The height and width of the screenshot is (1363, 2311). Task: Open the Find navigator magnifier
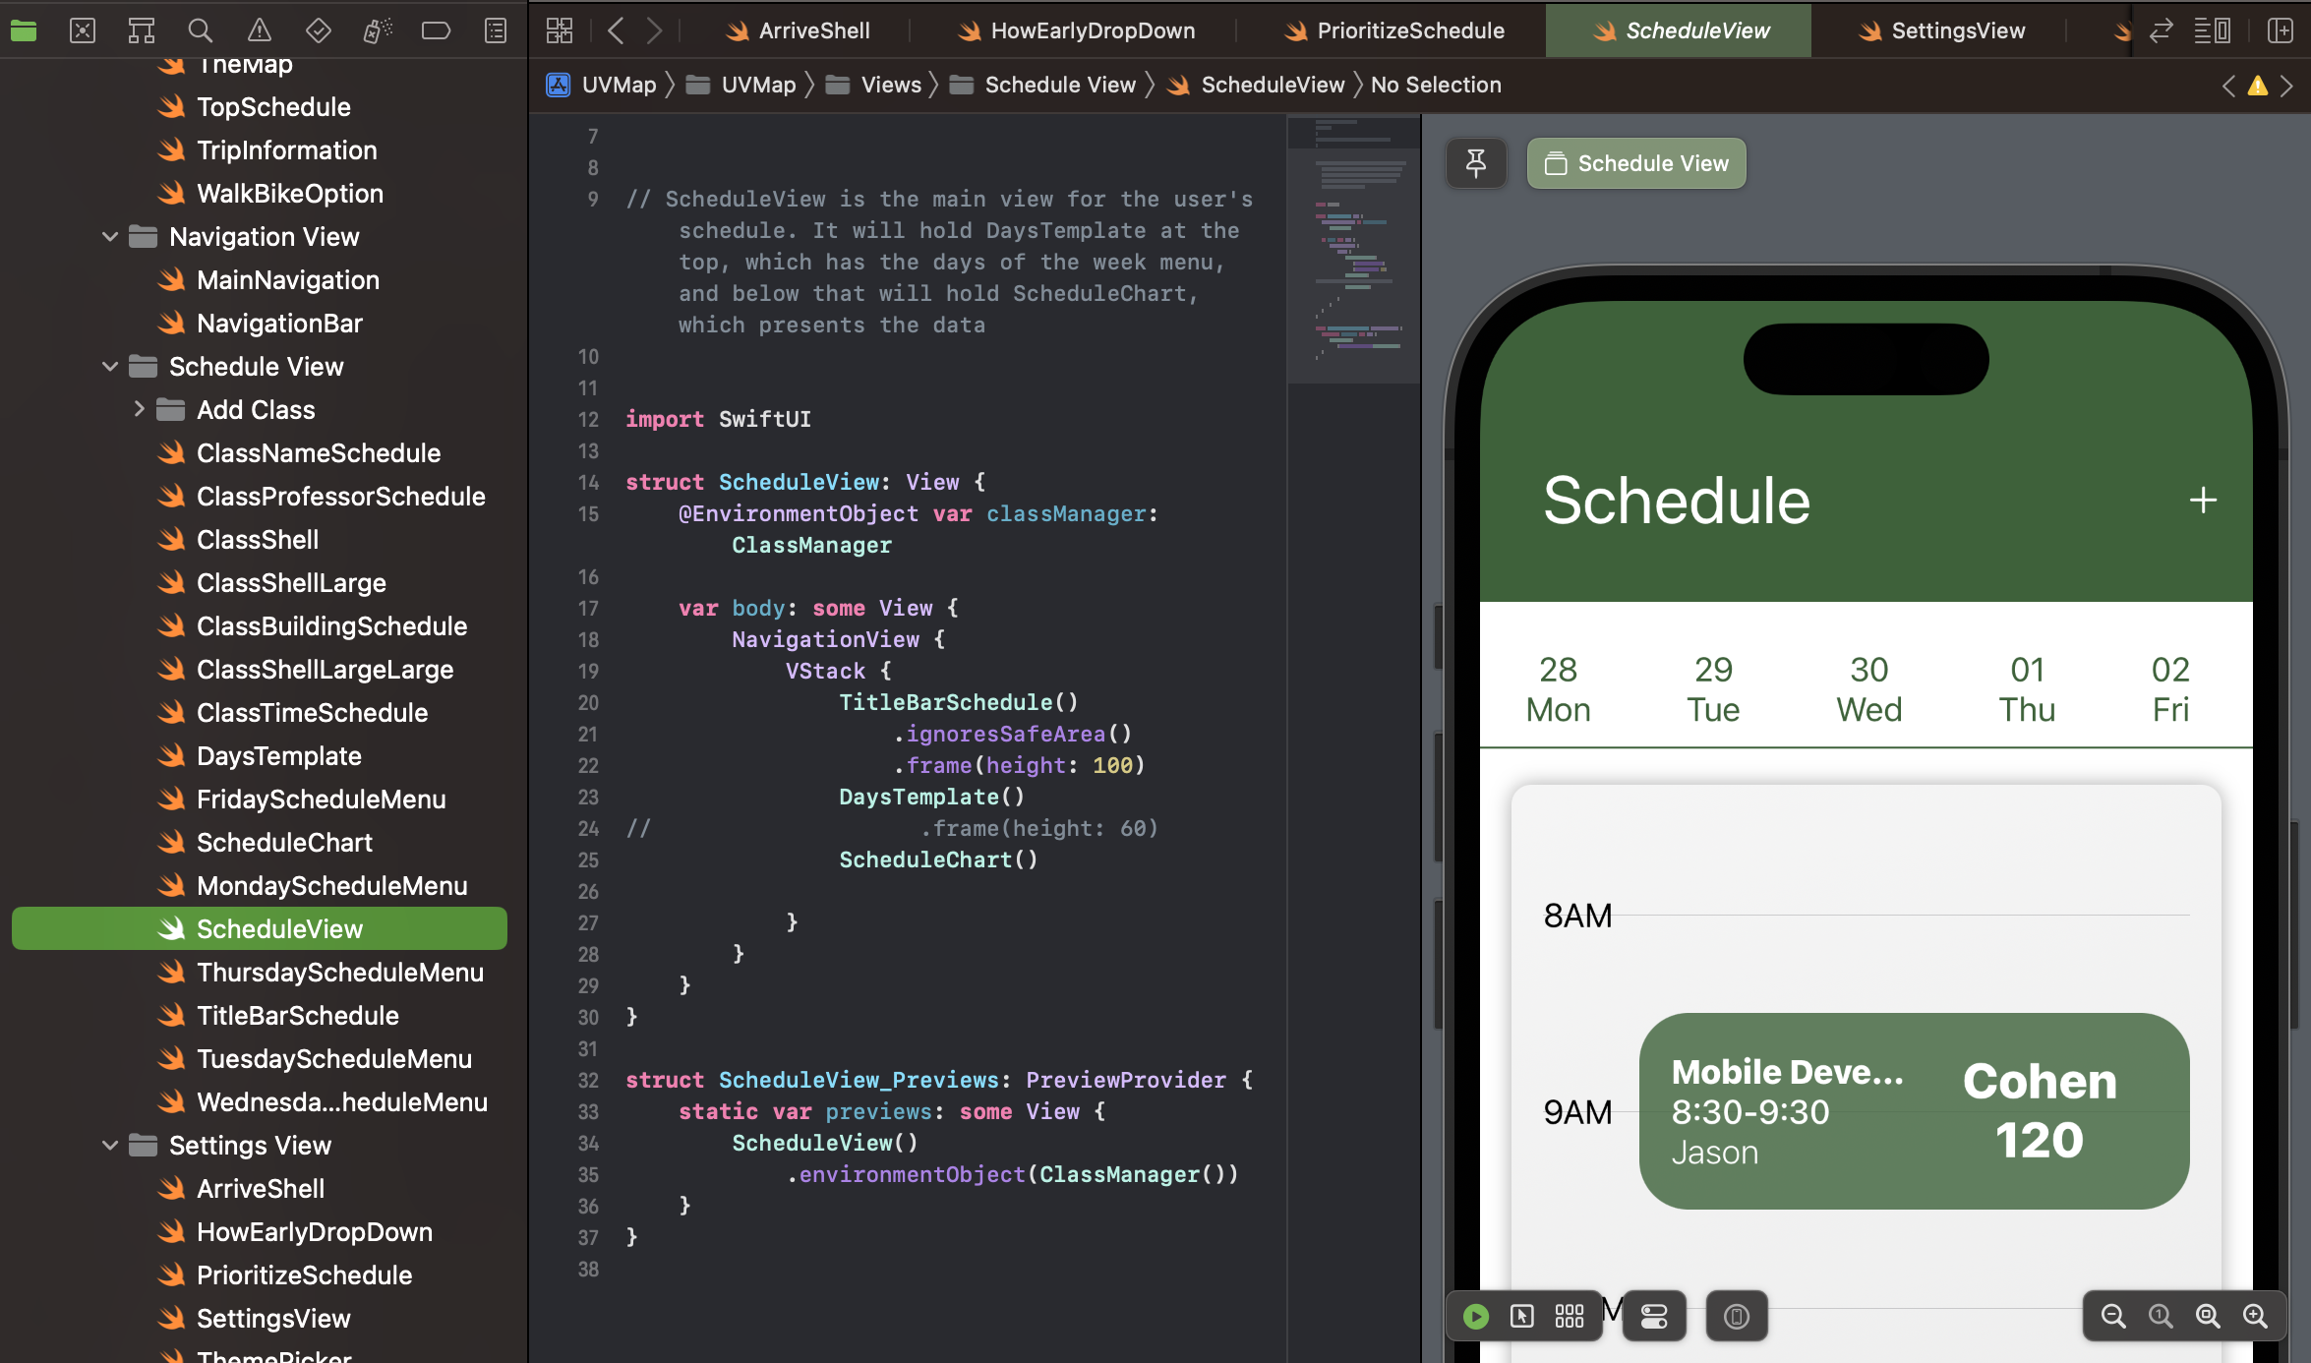pyautogui.click(x=201, y=30)
